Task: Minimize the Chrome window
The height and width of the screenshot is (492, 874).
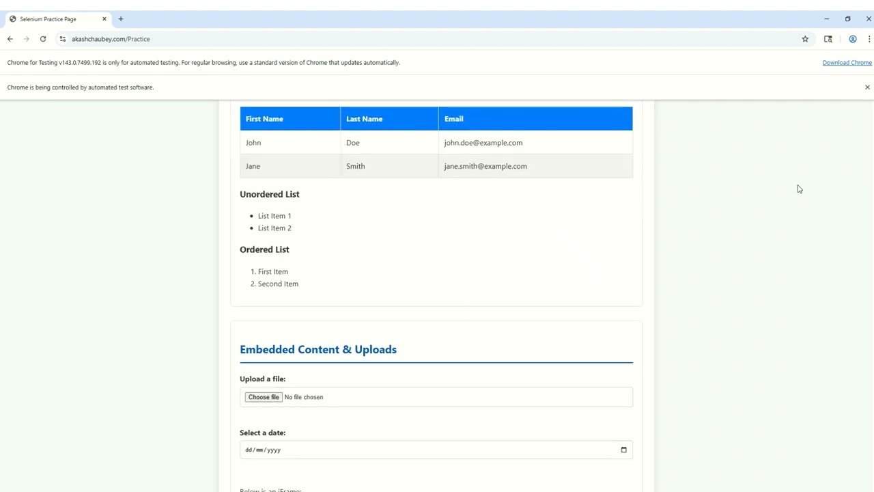Action: click(826, 19)
